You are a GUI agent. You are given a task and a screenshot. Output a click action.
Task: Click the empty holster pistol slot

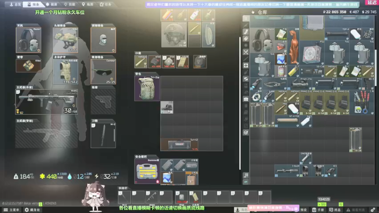103,102
